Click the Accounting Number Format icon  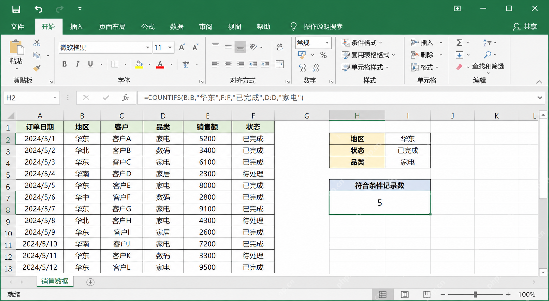pos(302,55)
